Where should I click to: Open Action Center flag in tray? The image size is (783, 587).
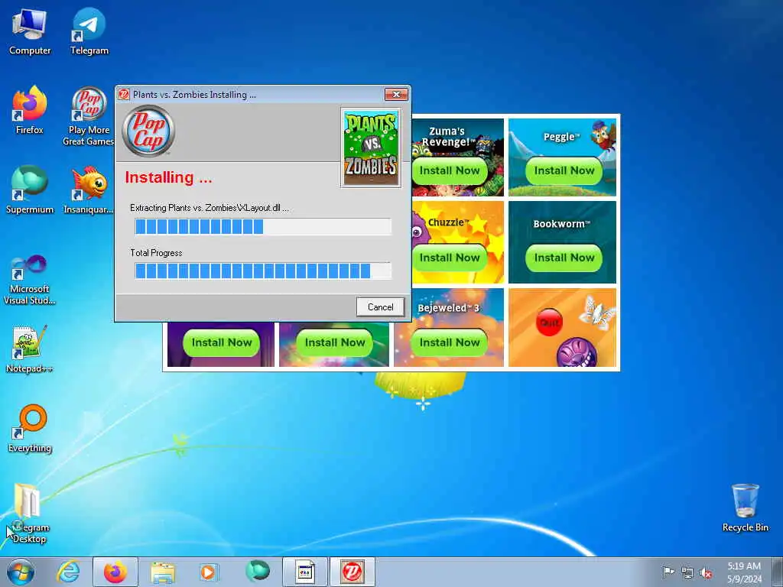pos(668,572)
